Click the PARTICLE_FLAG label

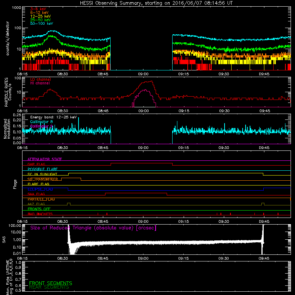click(x=41, y=199)
